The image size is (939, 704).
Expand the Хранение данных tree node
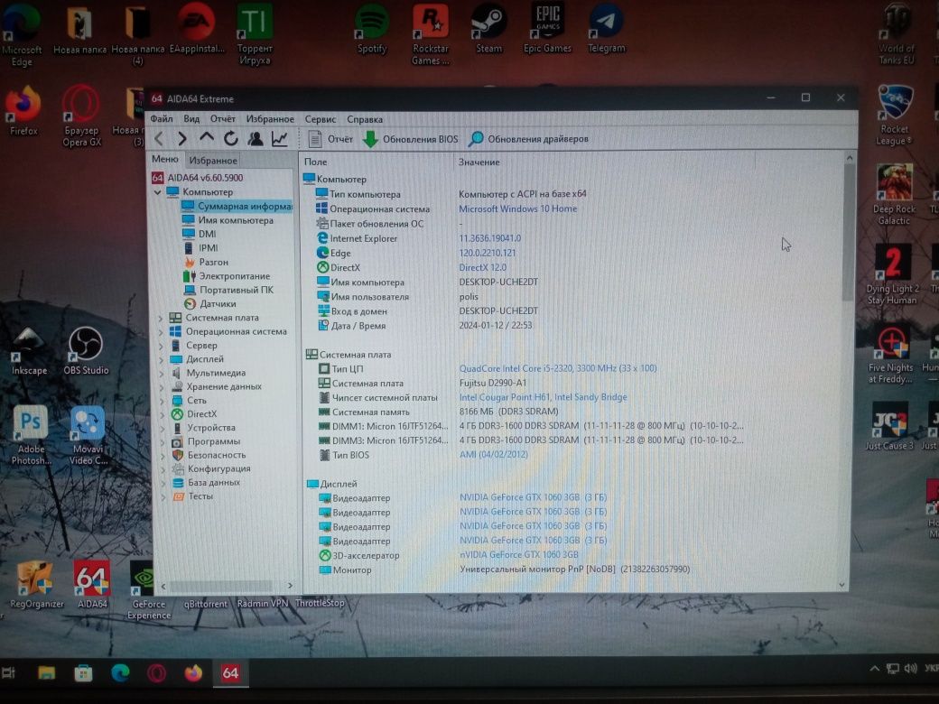click(161, 386)
